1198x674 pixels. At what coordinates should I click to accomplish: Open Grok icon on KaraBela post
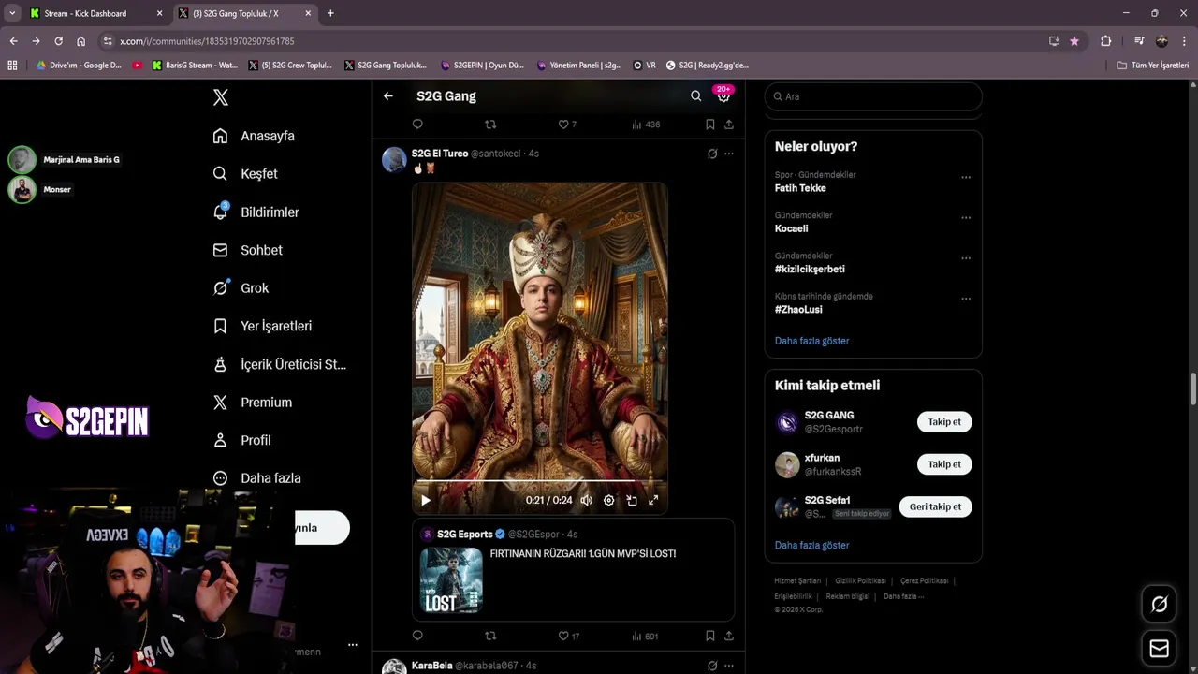(712, 666)
